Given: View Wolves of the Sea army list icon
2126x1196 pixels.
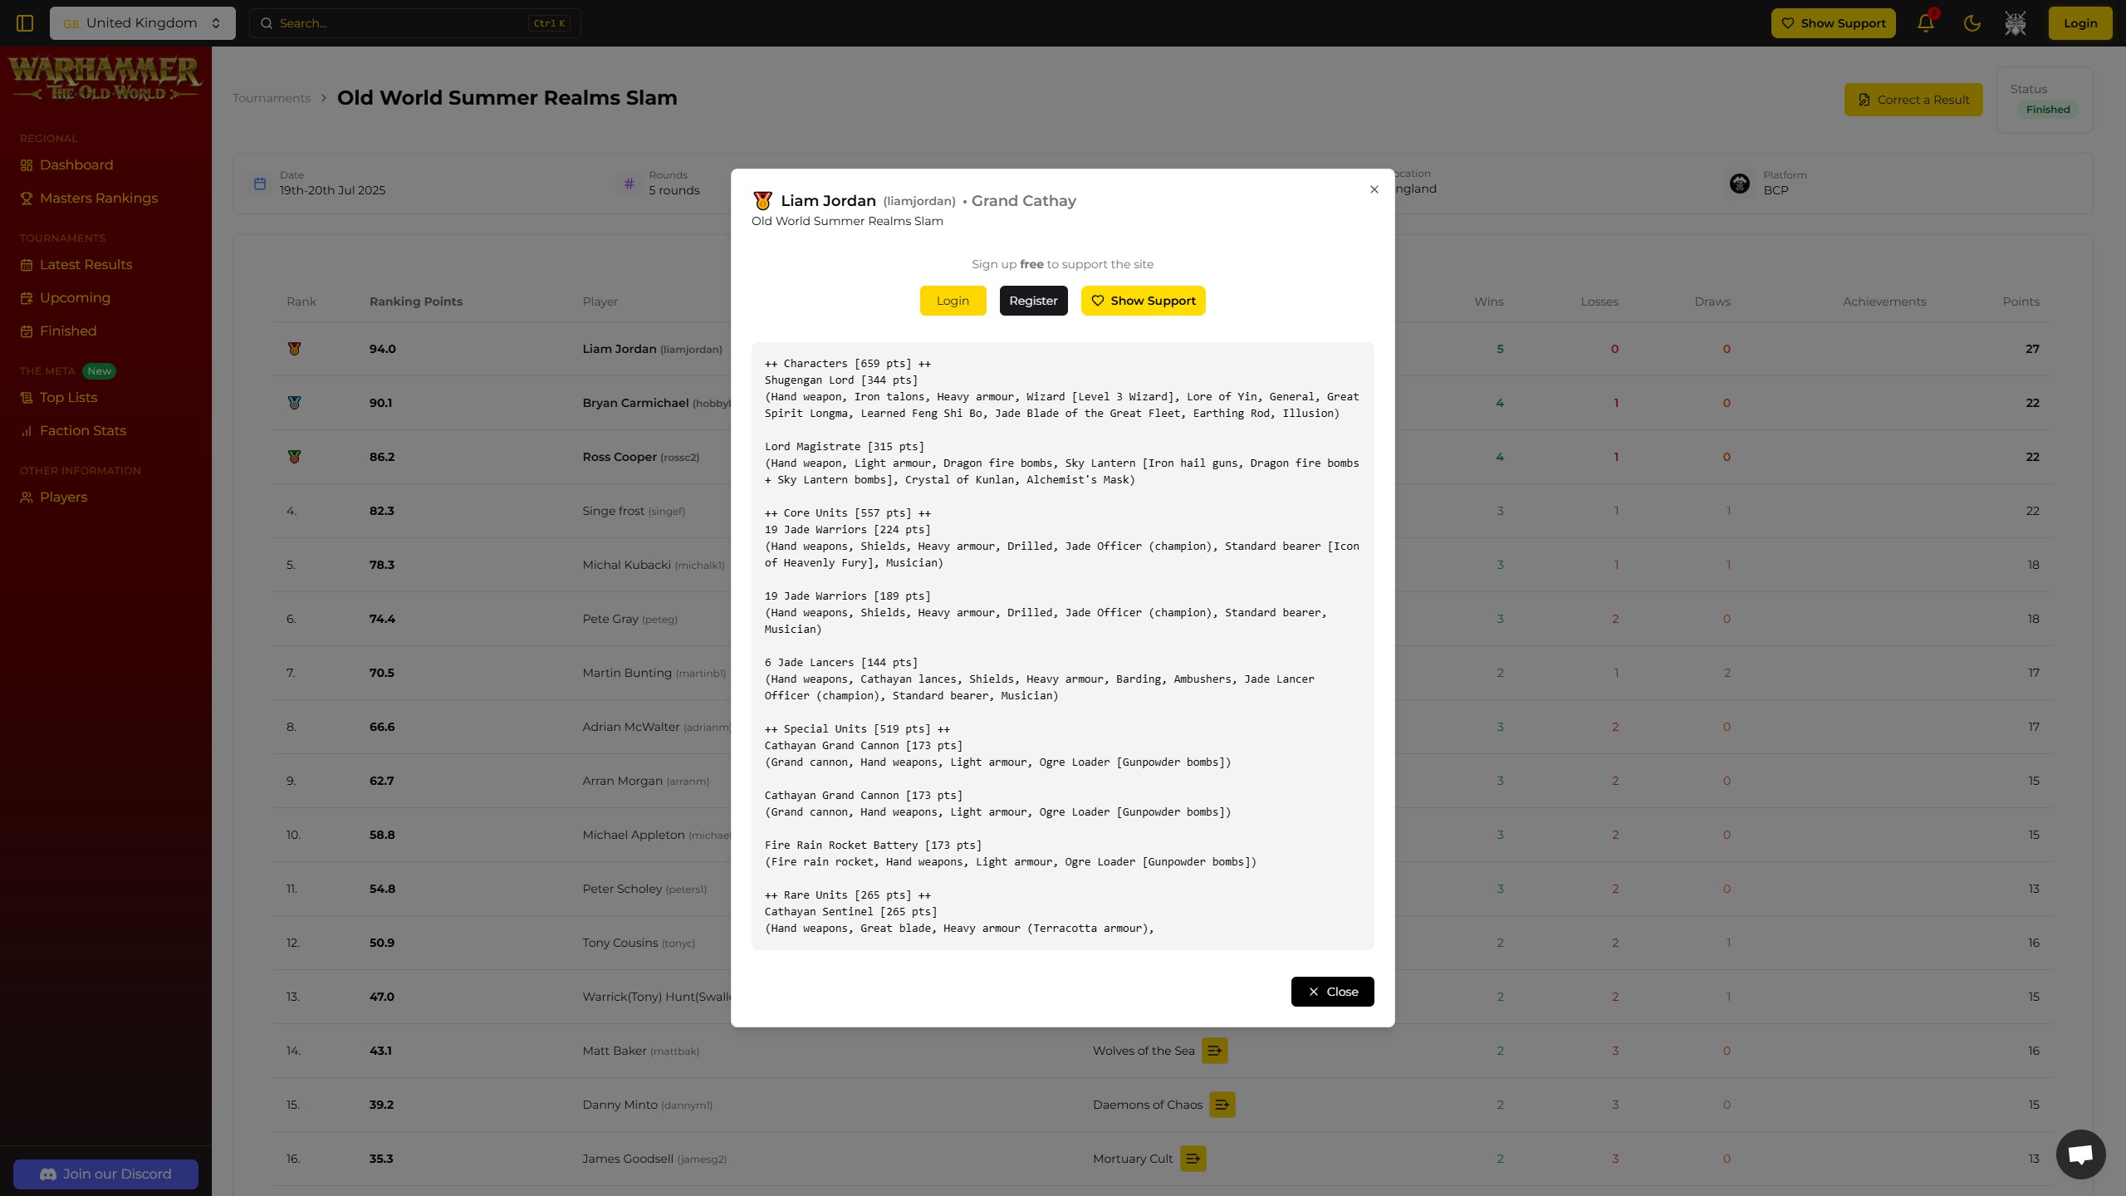Looking at the screenshot, I should 1215,1051.
